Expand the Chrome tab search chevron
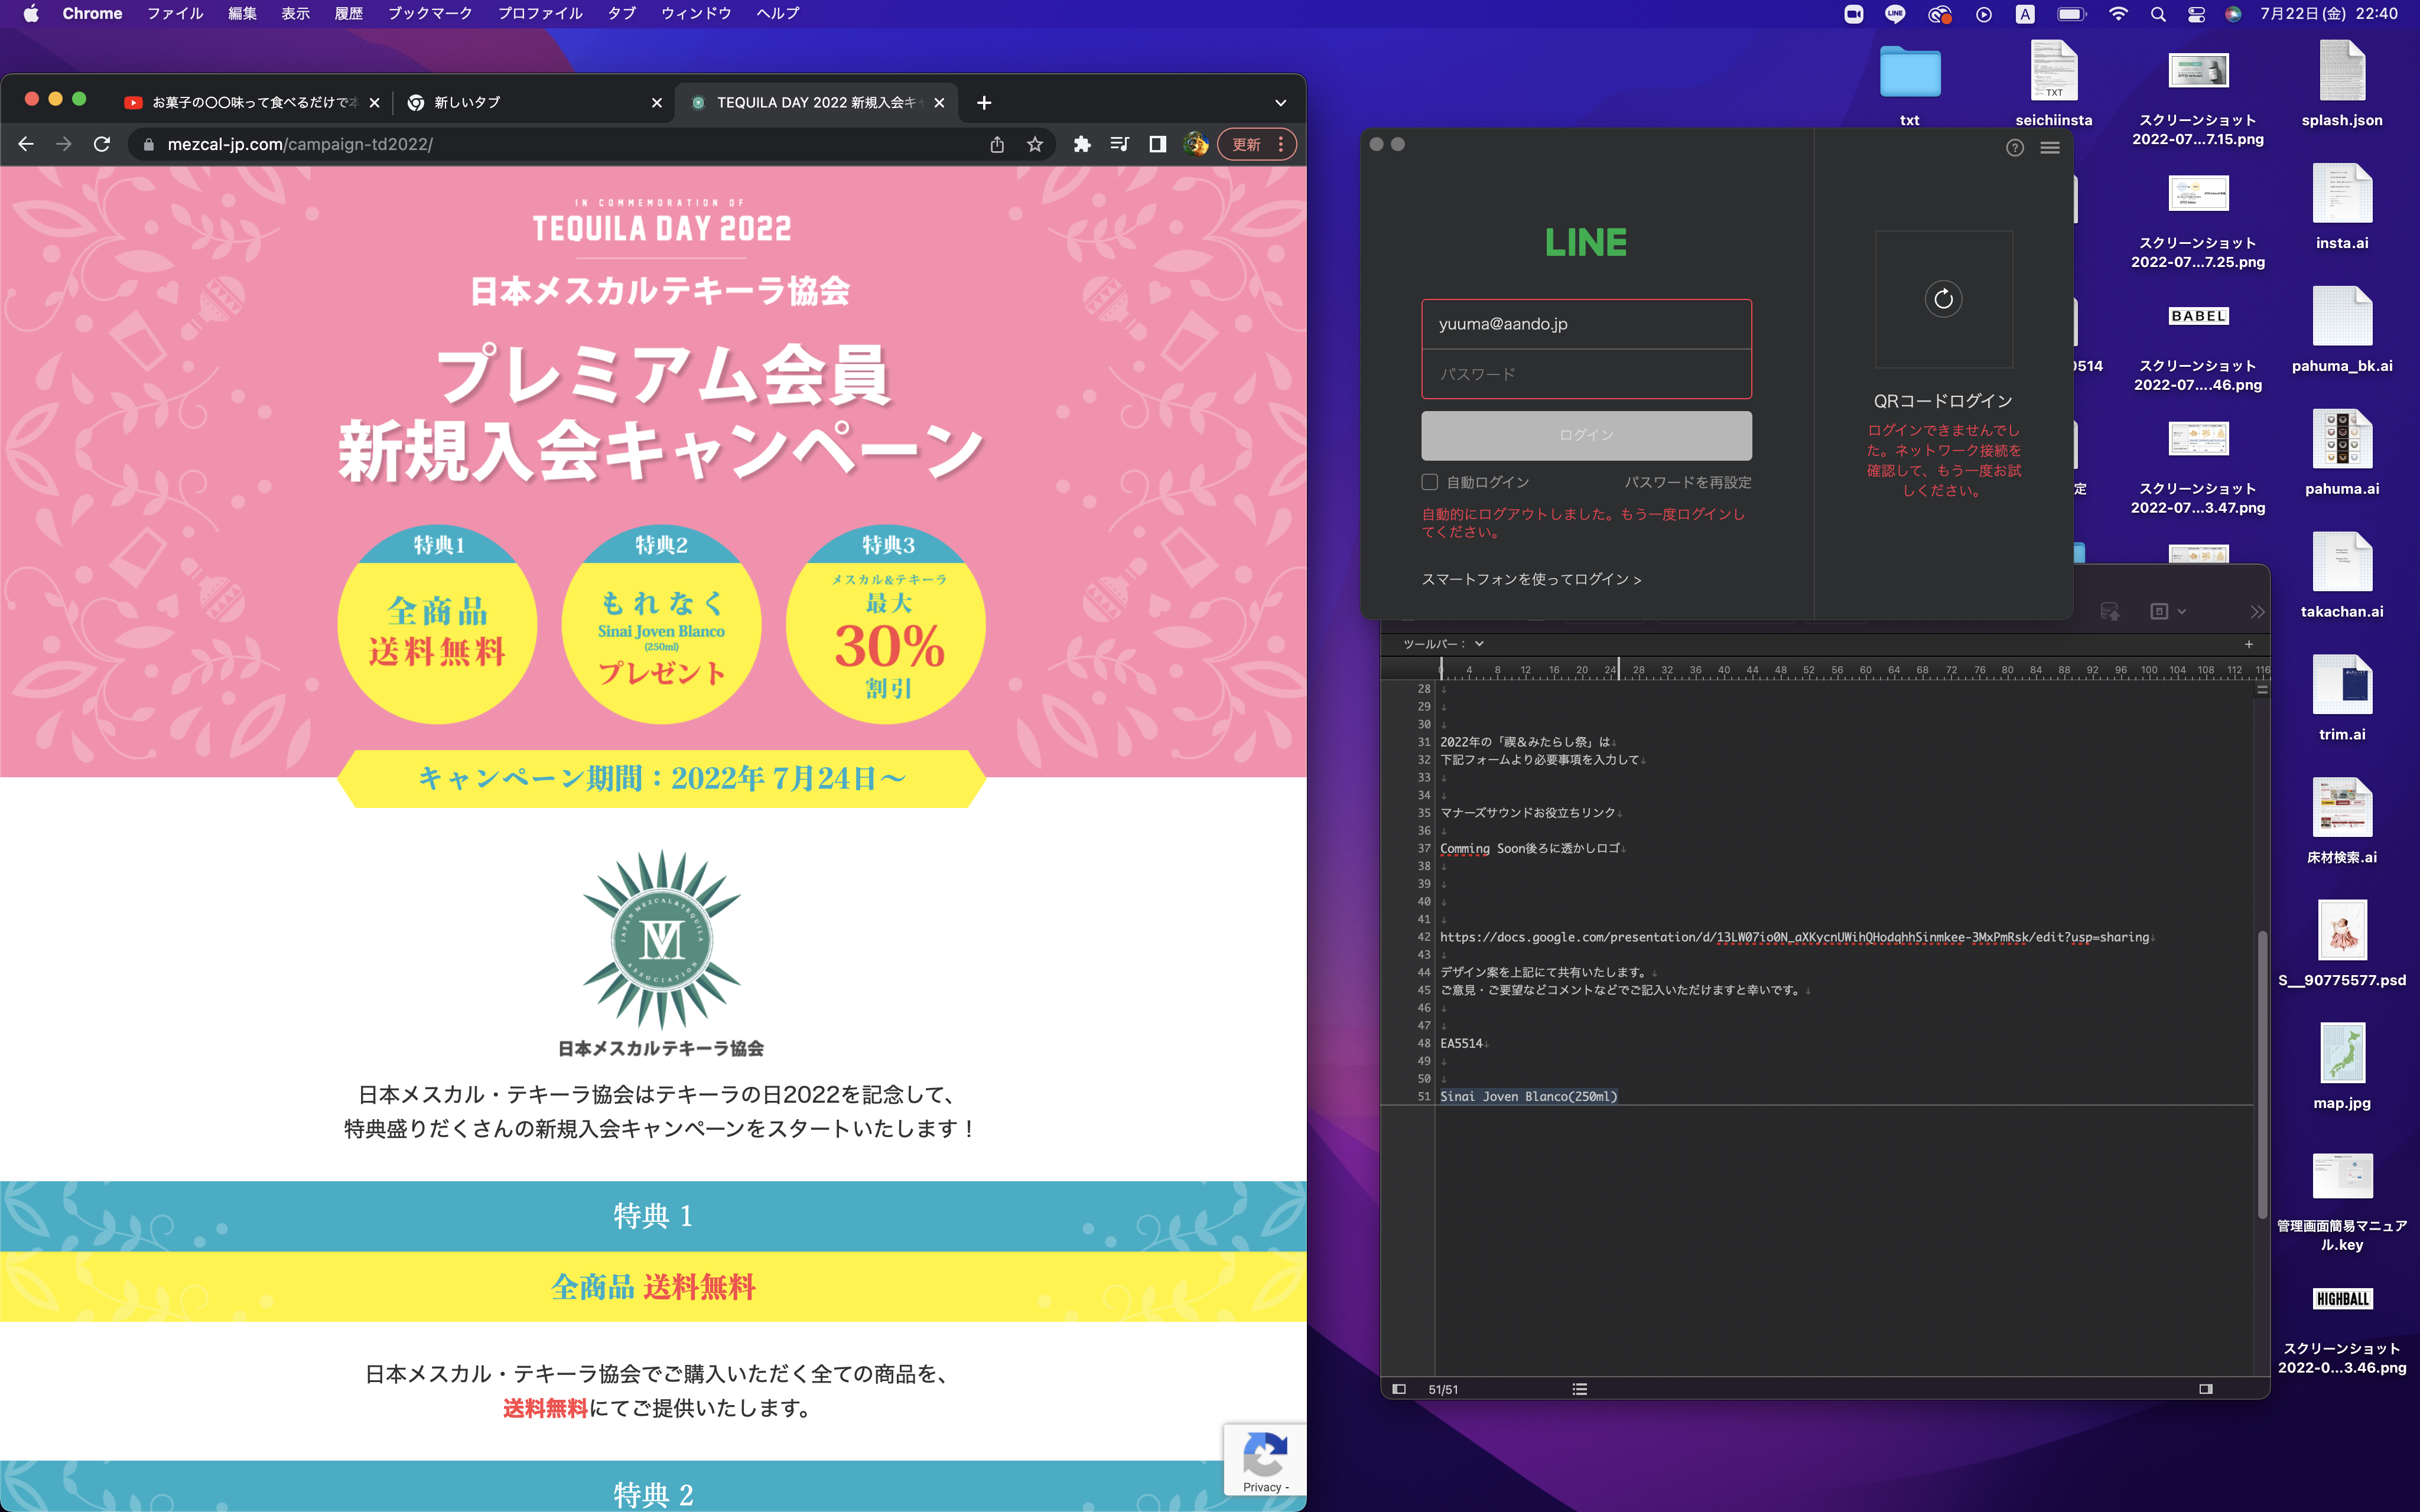 coord(1280,102)
